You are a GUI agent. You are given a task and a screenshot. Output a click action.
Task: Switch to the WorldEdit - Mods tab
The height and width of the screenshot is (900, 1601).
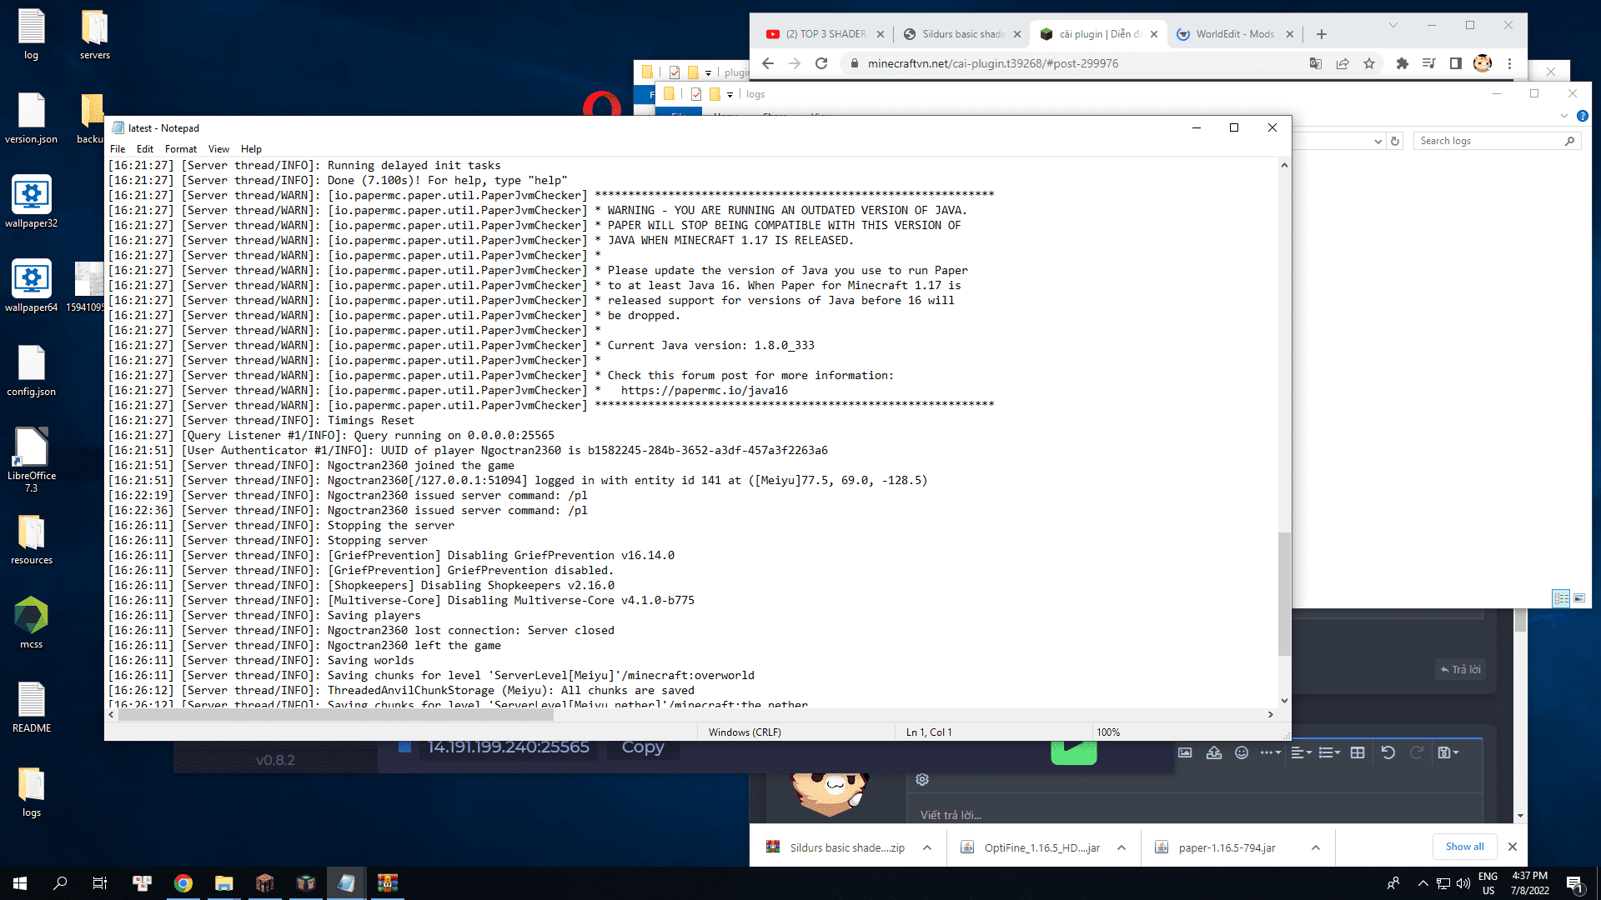(x=1234, y=34)
